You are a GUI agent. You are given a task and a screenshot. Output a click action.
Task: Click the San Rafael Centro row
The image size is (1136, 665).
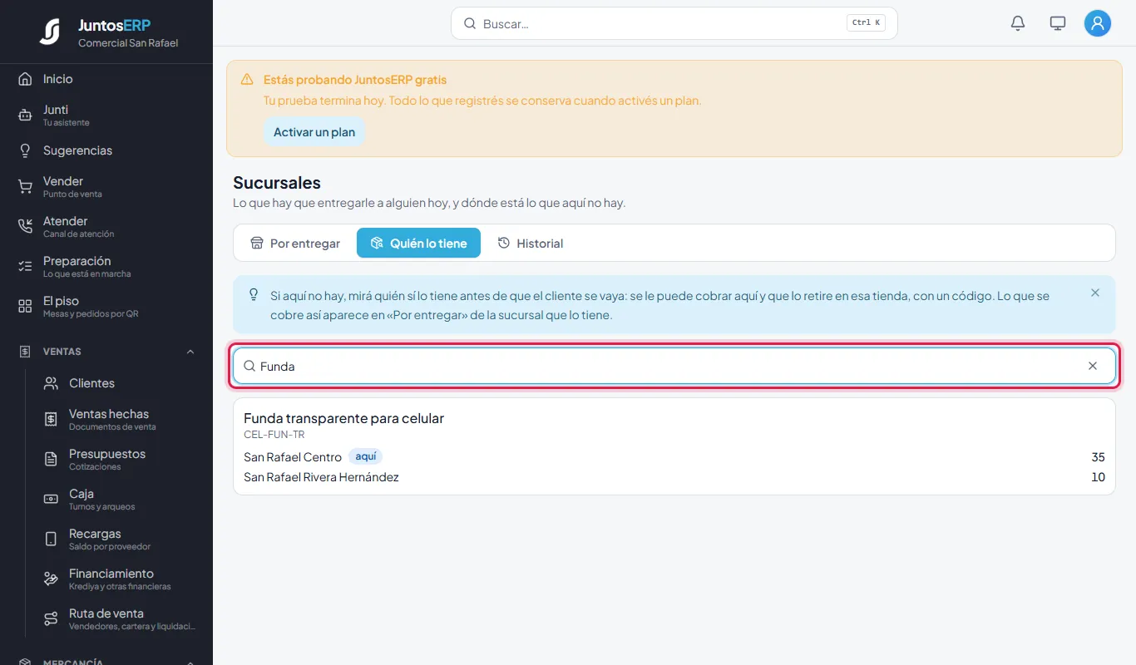point(674,457)
